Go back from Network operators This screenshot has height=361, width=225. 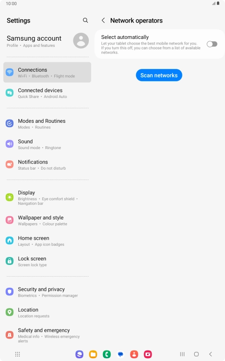tap(103, 21)
